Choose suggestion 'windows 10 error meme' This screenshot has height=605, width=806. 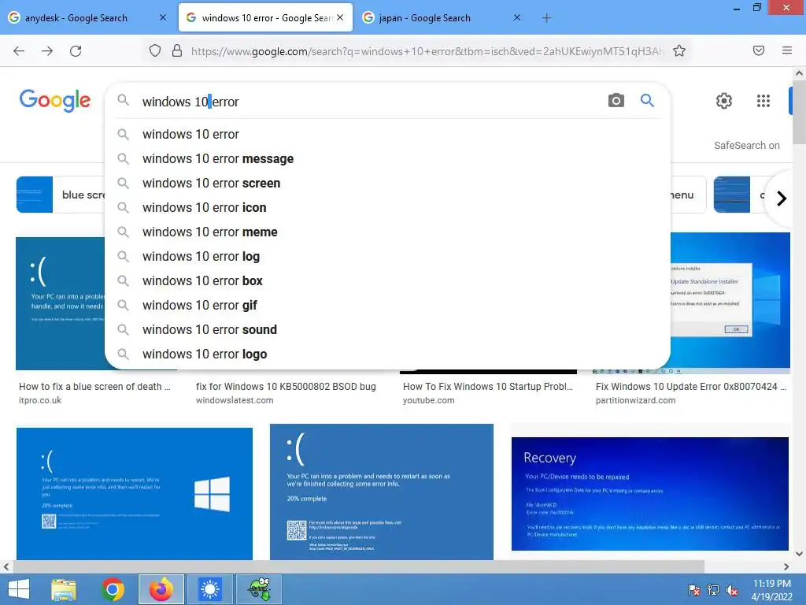tap(387, 232)
